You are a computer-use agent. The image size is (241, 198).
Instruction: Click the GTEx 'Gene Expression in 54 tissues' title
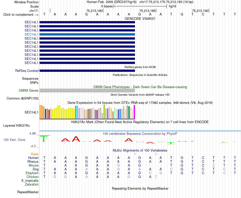[140, 103]
